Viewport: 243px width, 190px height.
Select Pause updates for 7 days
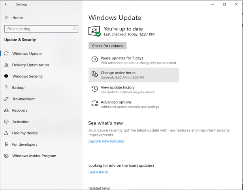(x=134, y=60)
